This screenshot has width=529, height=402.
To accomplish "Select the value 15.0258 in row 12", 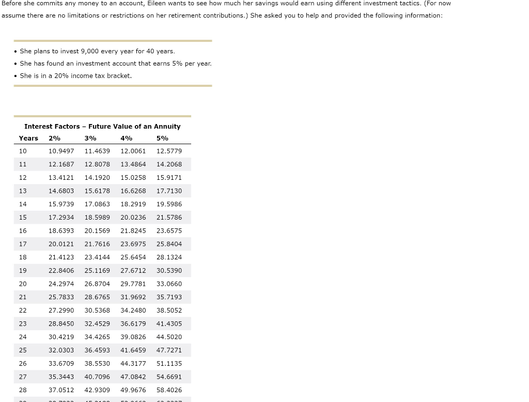I will point(133,178).
